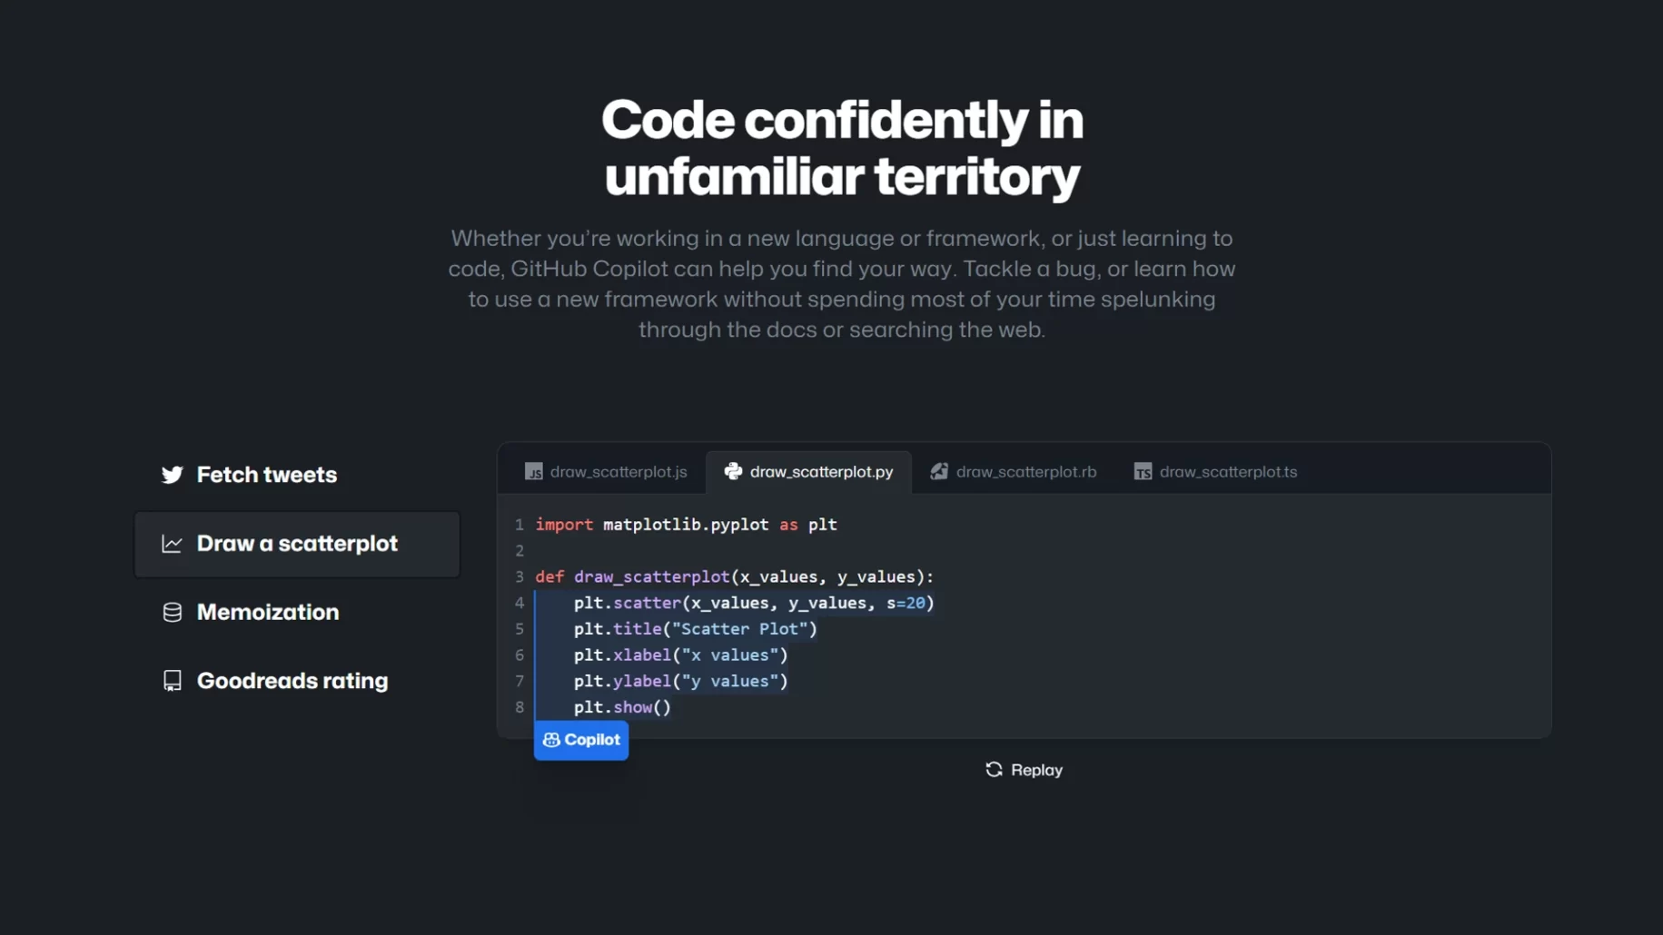The width and height of the screenshot is (1663, 935).
Task: Click the Python logo icon
Action: pyautogui.click(x=733, y=471)
